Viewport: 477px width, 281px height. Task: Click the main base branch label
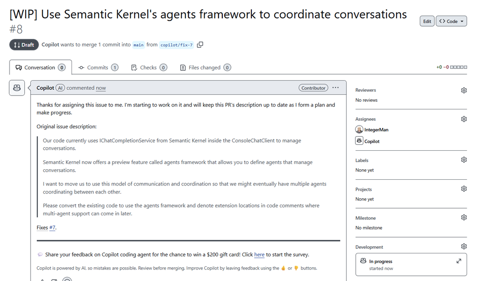(138, 45)
